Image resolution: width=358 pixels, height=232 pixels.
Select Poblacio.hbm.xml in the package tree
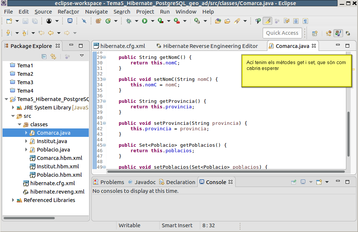pos(59,175)
